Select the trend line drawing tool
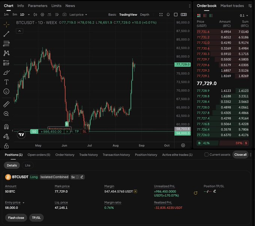This screenshot has width=255, height=226. (x=6, y=34)
